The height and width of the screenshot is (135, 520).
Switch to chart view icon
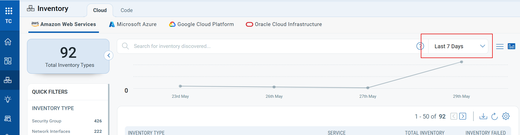(x=511, y=46)
